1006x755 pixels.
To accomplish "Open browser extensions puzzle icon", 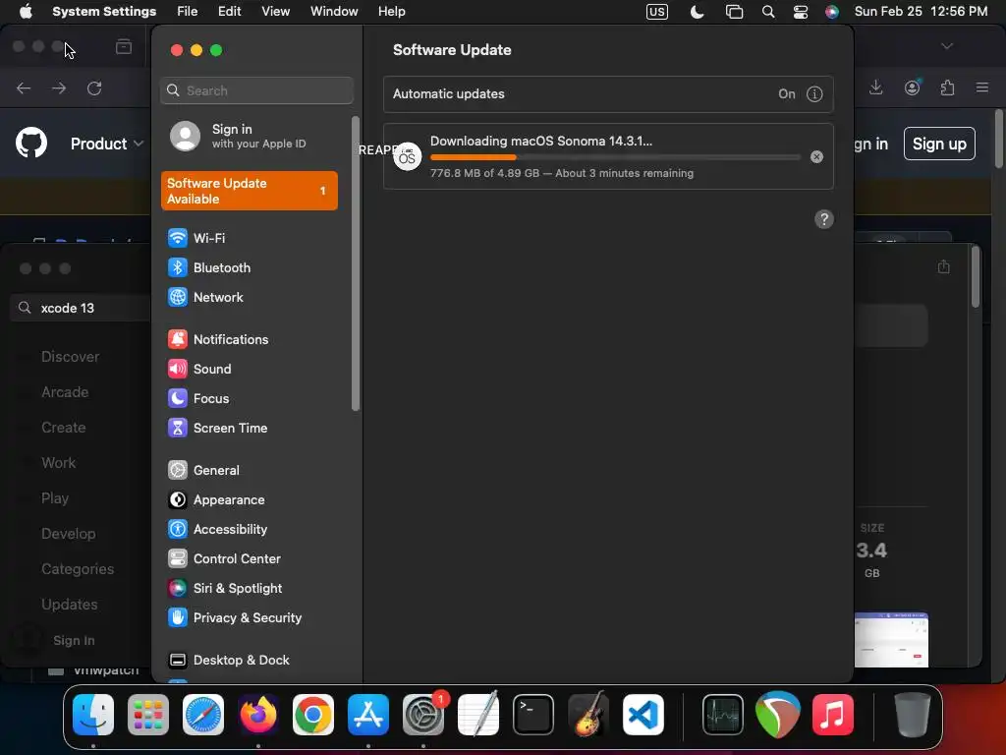I will click(947, 87).
